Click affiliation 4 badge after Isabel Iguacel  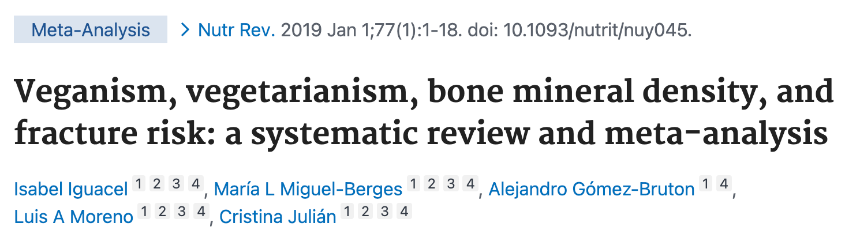point(196,184)
